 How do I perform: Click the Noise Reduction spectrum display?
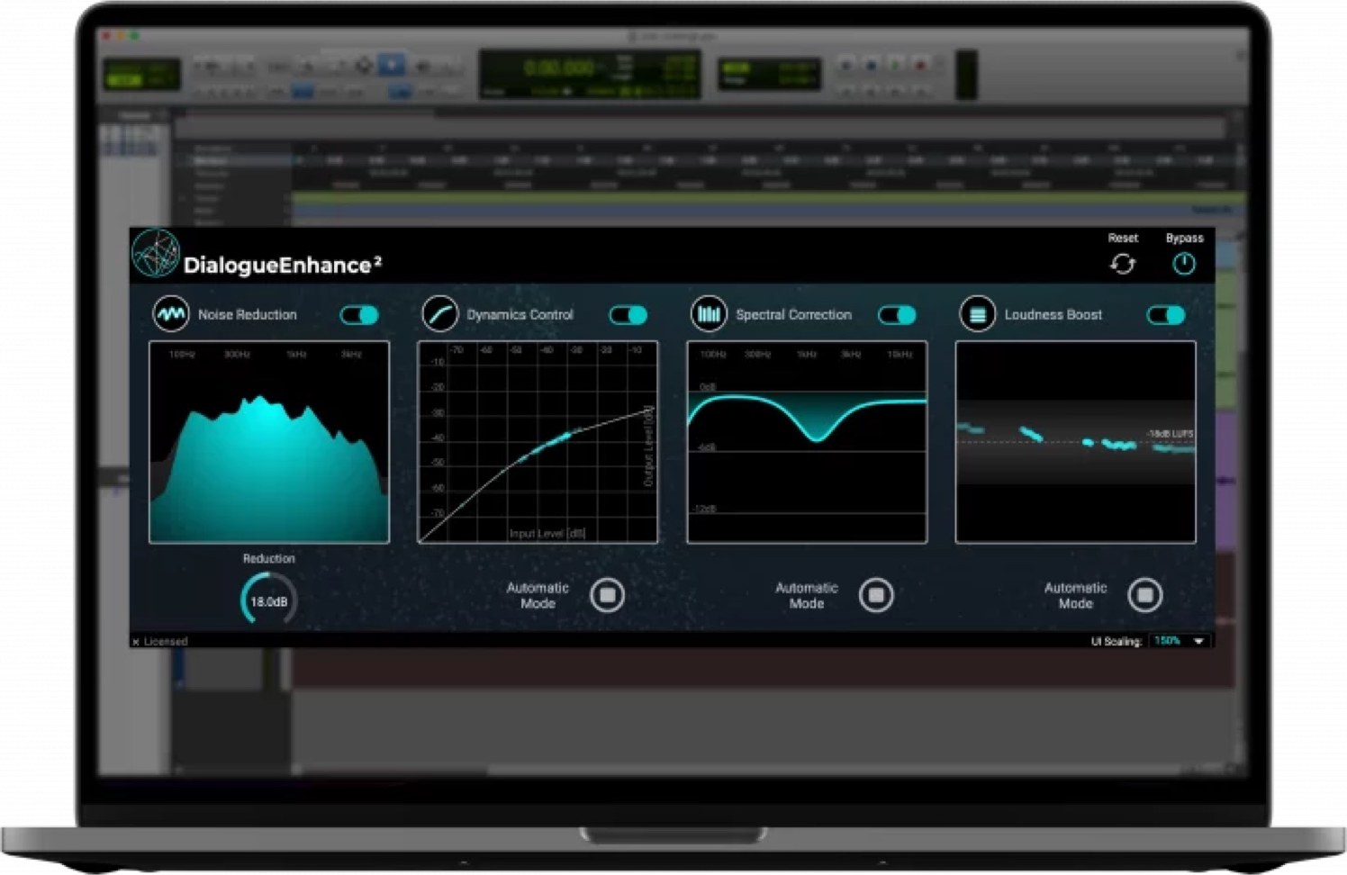tap(269, 442)
